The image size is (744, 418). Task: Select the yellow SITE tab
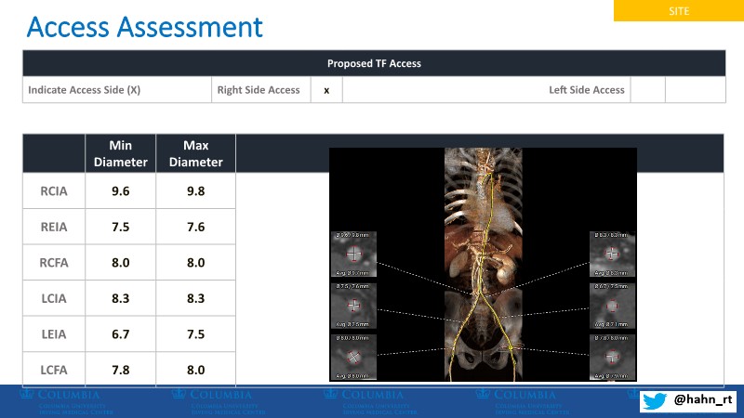coord(678,10)
